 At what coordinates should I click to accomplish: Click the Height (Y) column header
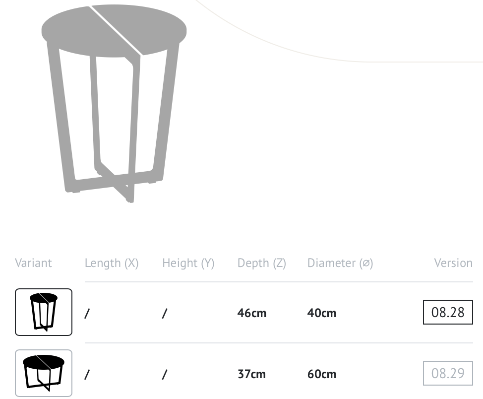(x=188, y=263)
